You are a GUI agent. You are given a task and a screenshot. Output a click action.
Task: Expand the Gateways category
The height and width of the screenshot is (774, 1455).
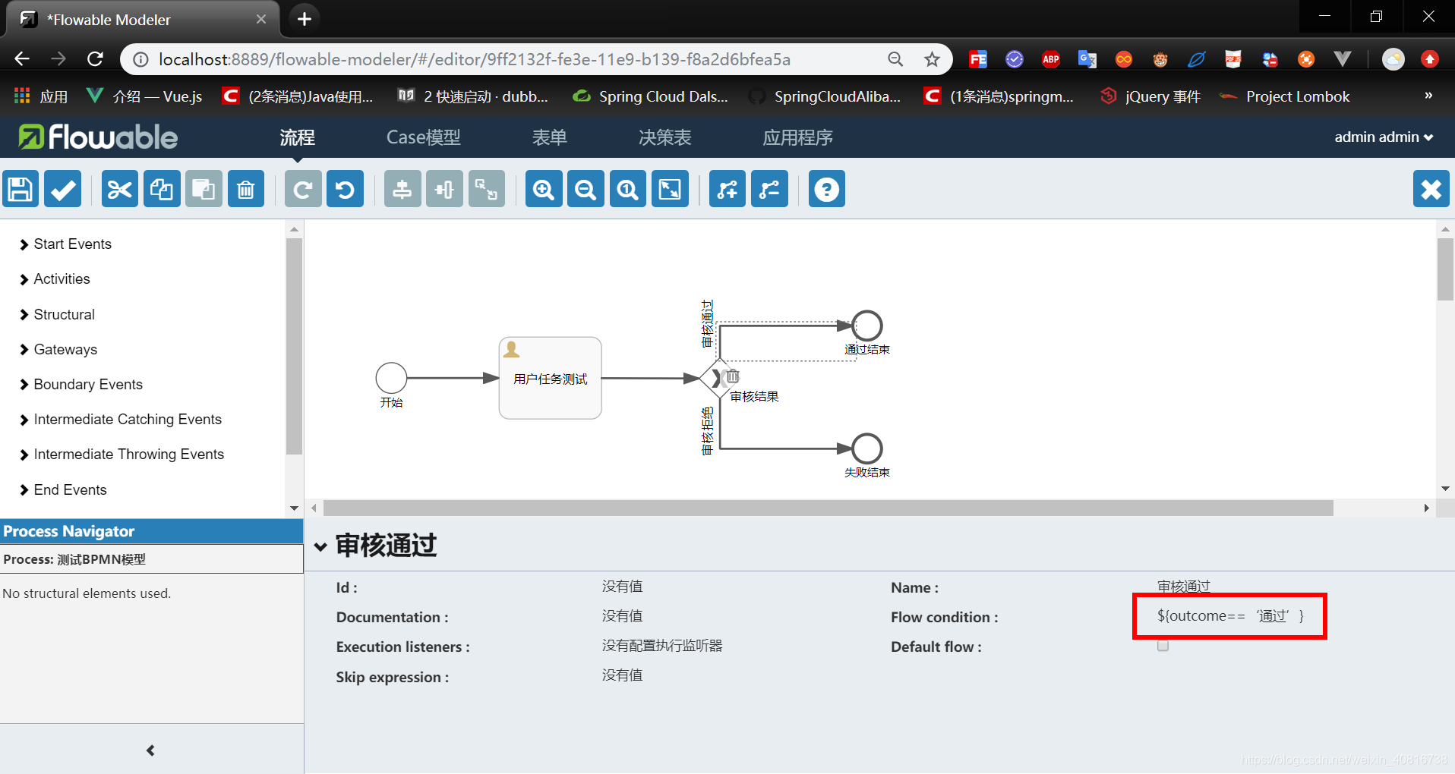pos(65,349)
